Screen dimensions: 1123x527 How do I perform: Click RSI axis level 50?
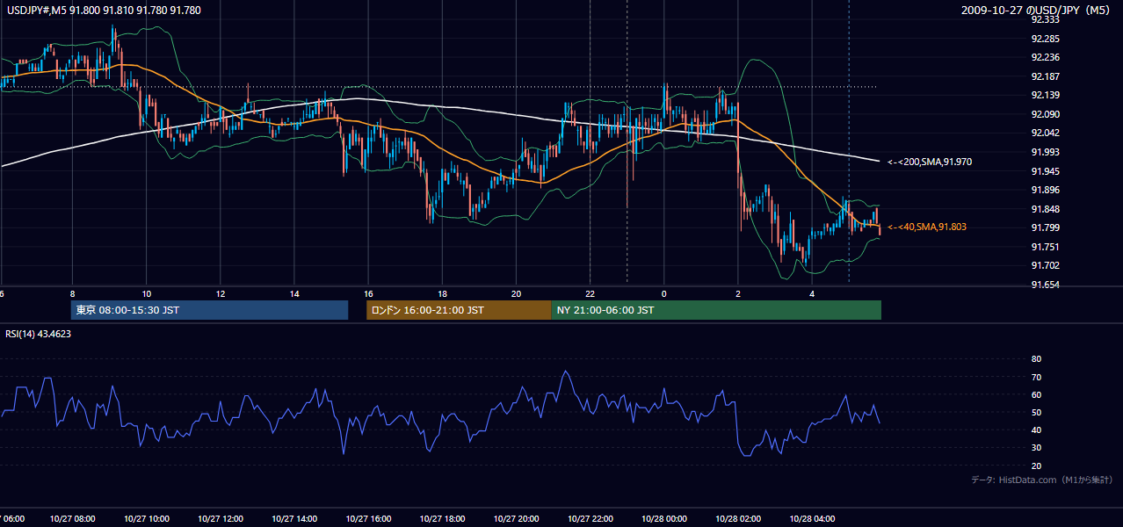tap(1036, 412)
